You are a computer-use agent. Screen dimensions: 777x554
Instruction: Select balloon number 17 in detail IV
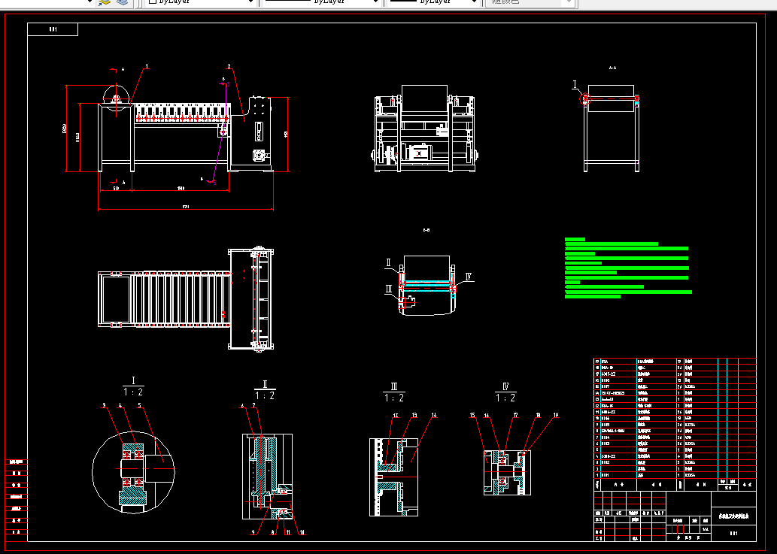pyautogui.click(x=515, y=416)
